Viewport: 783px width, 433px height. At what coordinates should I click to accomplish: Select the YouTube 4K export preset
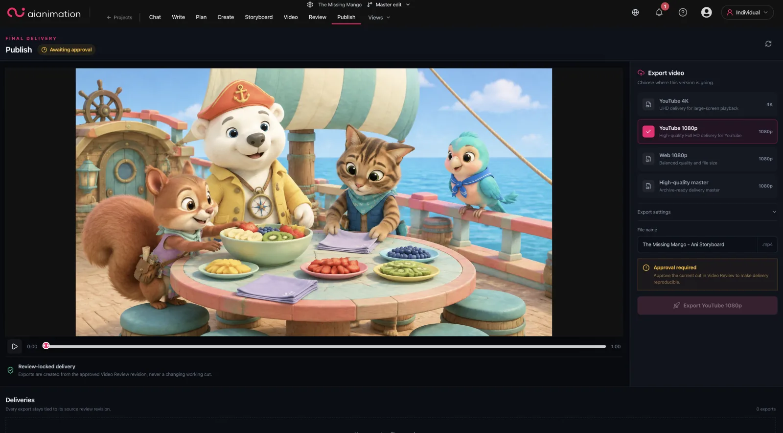(x=707, y=104)
